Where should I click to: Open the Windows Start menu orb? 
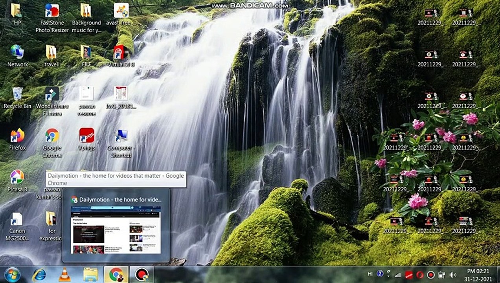(x=13, y=275)
